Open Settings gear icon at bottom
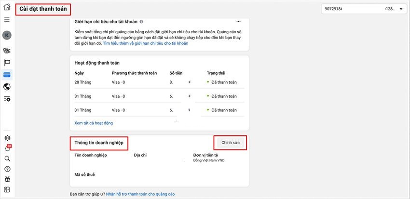 [x=7, y=138]
